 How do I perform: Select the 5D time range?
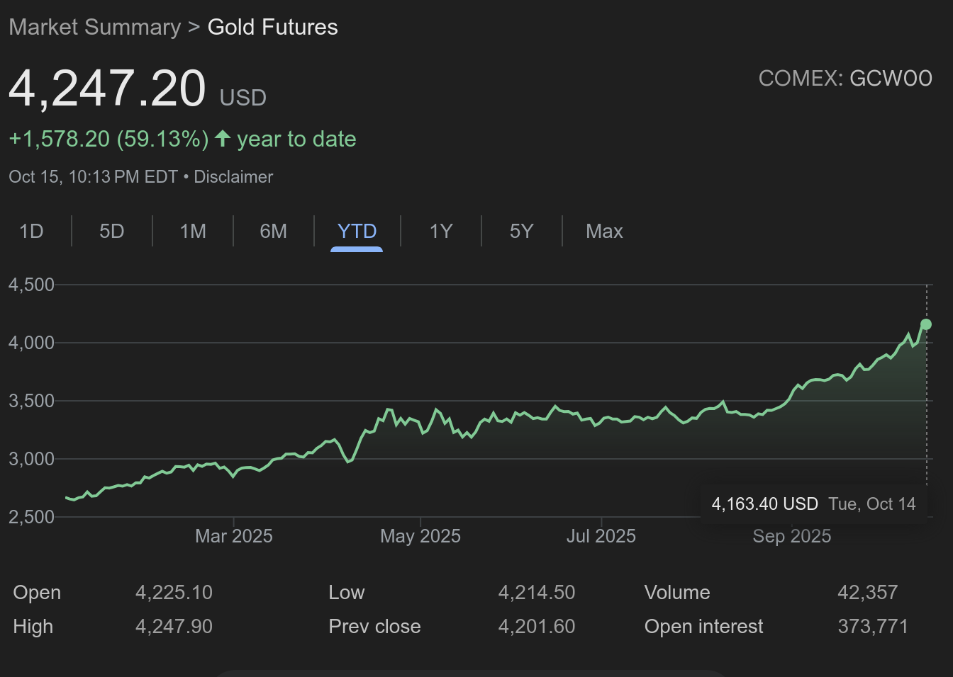tap(112, 232)
